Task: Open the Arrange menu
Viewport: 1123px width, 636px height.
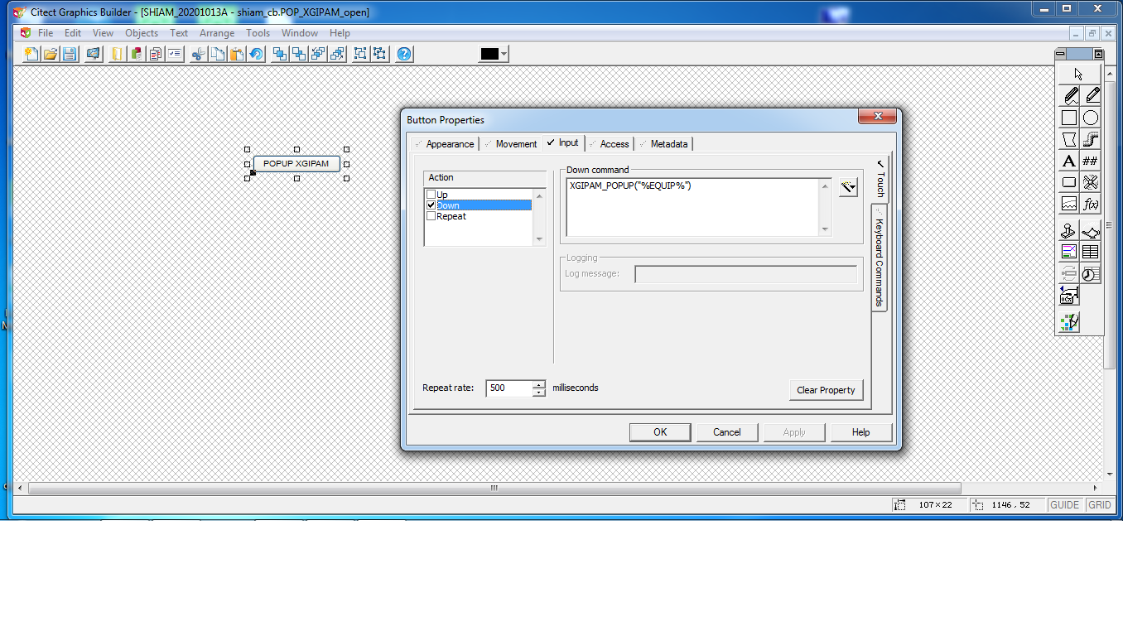Action: click(217, 33)
